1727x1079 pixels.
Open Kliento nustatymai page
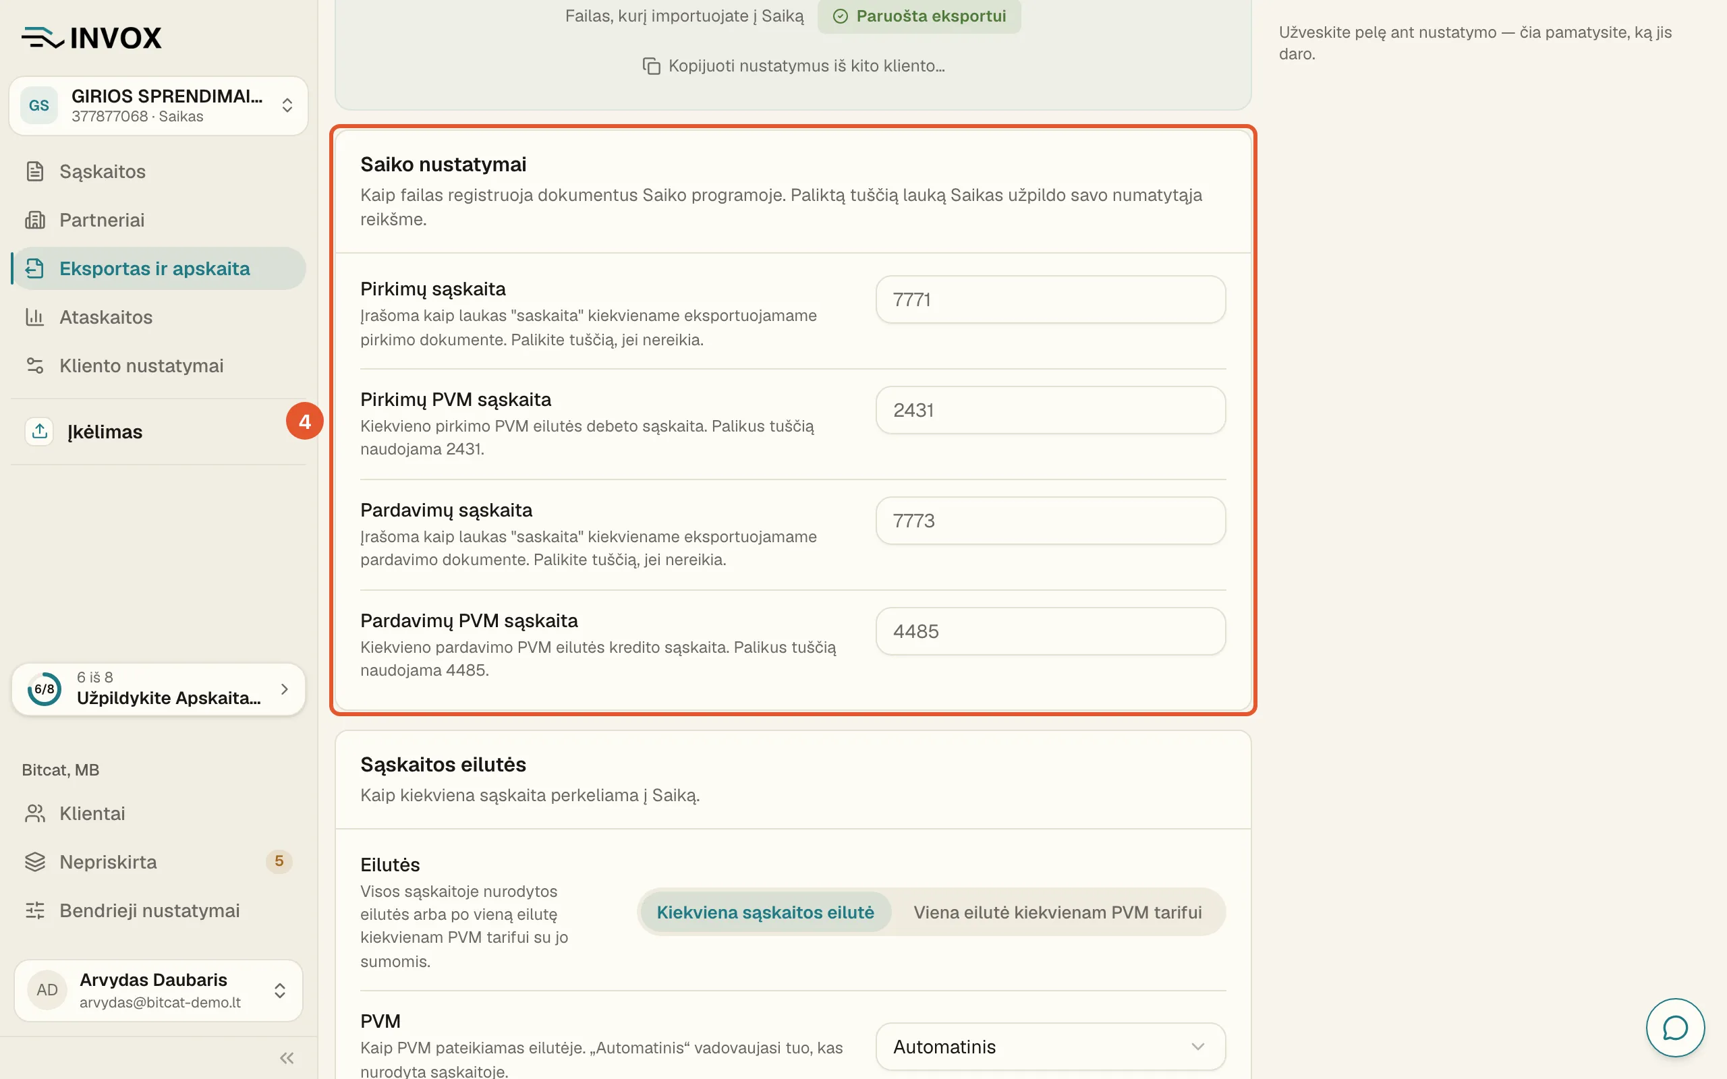159,366
